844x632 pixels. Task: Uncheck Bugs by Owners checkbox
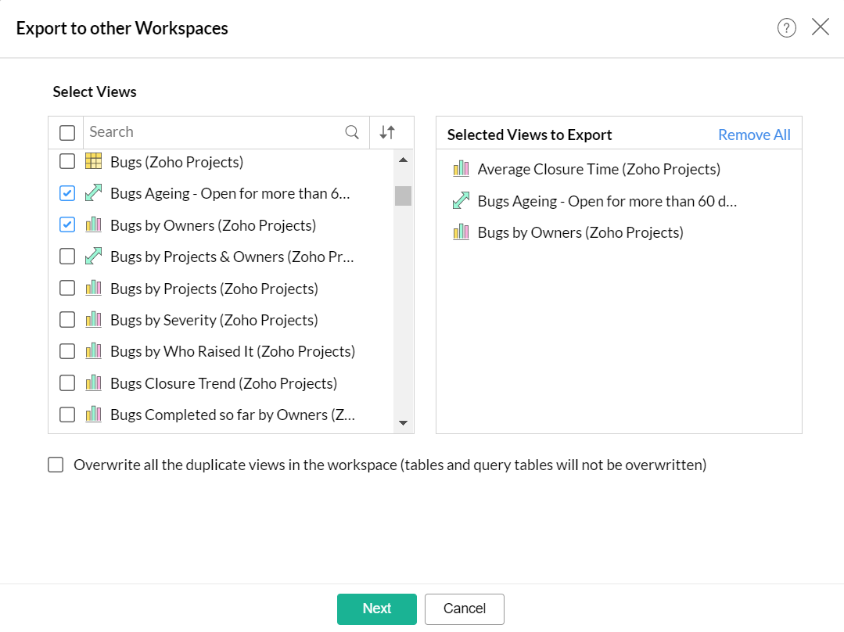(x=67, y=225)
